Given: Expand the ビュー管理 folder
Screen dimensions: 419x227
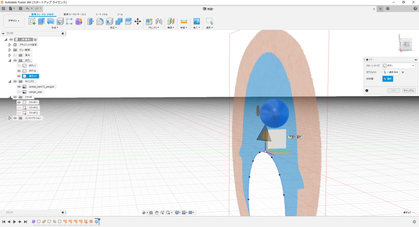Looking at the screenshot, I should [x=10, y=50].
